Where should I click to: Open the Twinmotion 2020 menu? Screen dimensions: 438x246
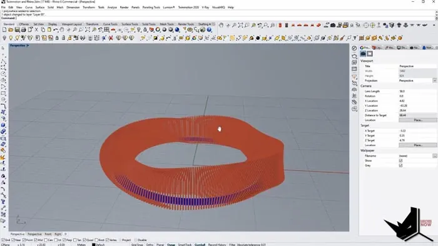click(x=188, y=7)
